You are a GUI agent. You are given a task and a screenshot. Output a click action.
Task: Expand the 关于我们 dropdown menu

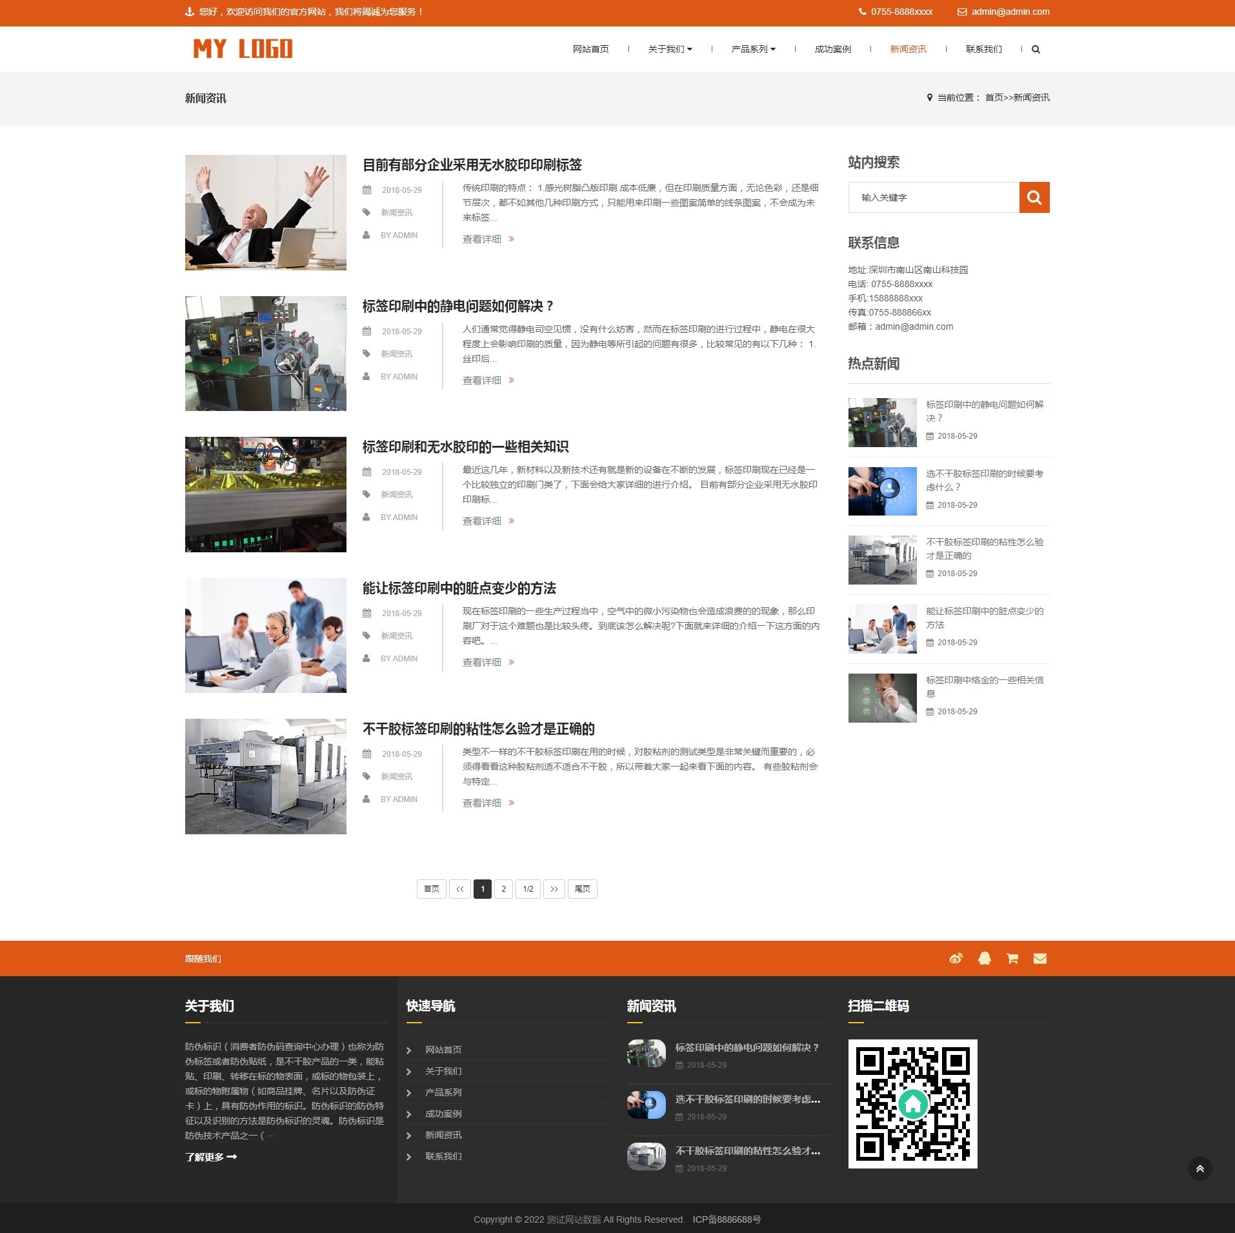(x=670, y=50)
